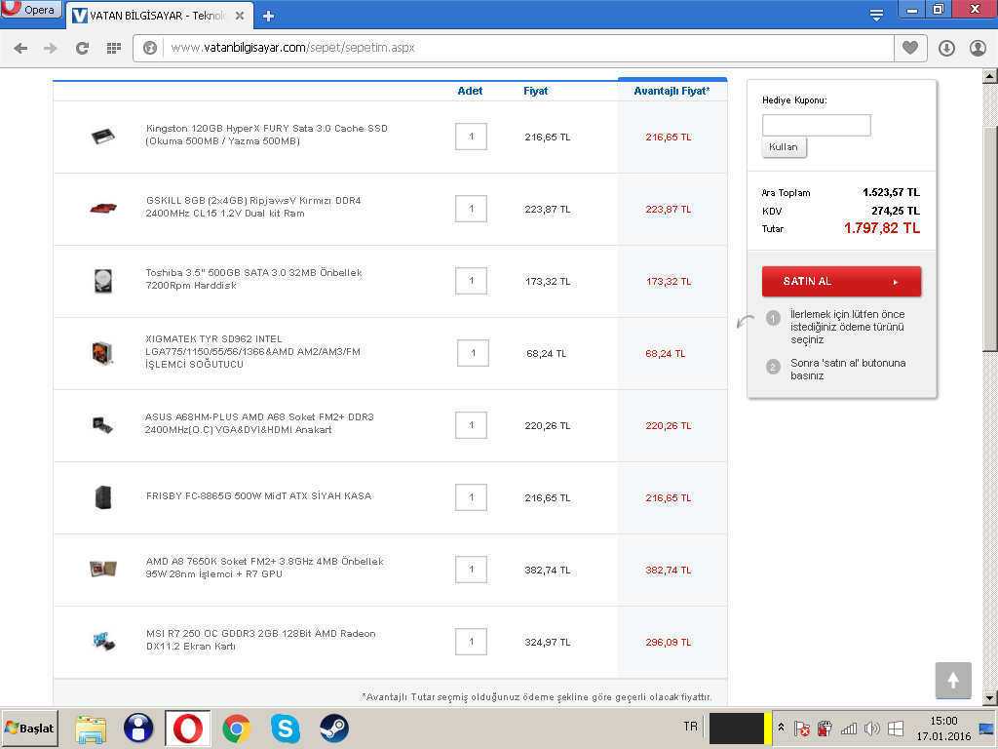
Task: Open the downloads icon
Action: (946, 48)
